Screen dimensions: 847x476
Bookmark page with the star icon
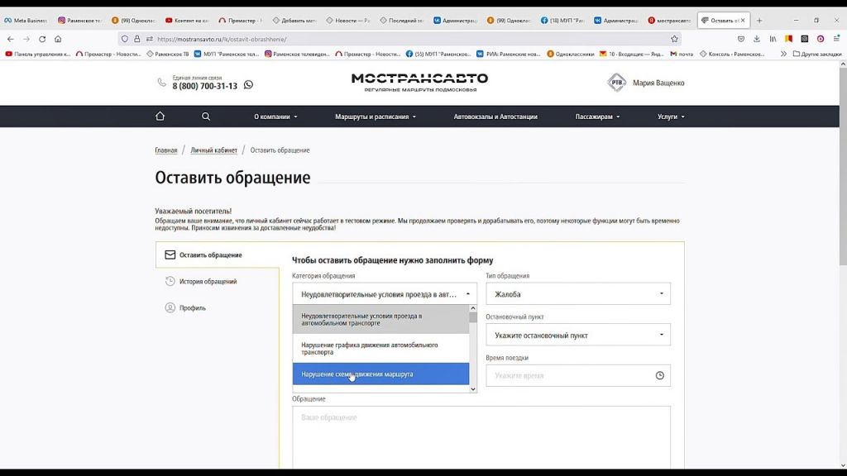674,39
